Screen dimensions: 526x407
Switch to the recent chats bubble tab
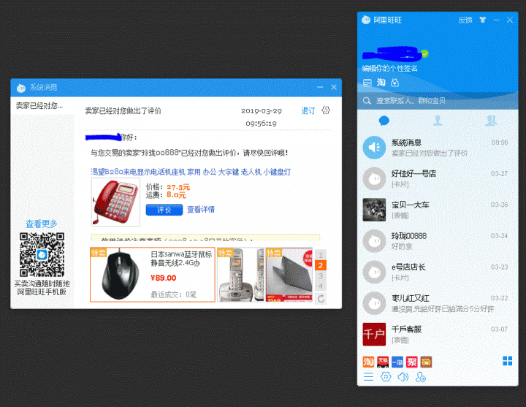pos(384,121)
